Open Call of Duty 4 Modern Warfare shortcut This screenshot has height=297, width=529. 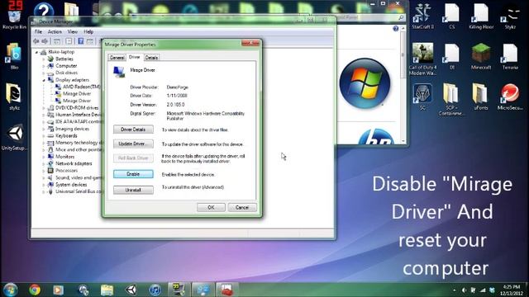point(422,59)
